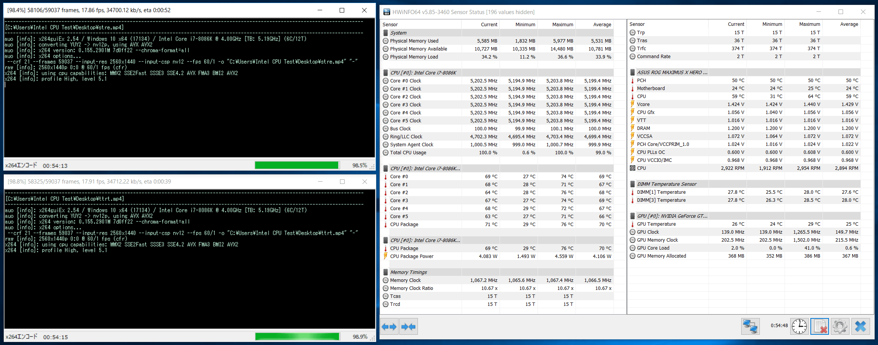Image resolution: width=878 pixels, height=345 pixels.
Task: Click the icon beside ASUS ROG MAXIMUS X HERO header
Action: pyautogui.click(x=633, y=72)
